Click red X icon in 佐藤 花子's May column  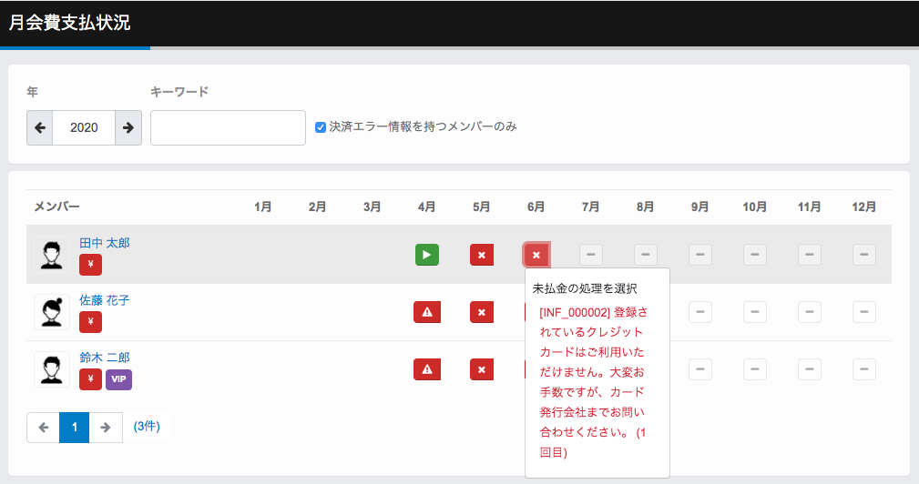pyautogui.click(x=482, y=312)
